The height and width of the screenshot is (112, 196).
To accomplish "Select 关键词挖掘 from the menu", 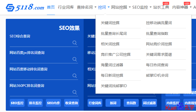I will click(x=110, y=23).
